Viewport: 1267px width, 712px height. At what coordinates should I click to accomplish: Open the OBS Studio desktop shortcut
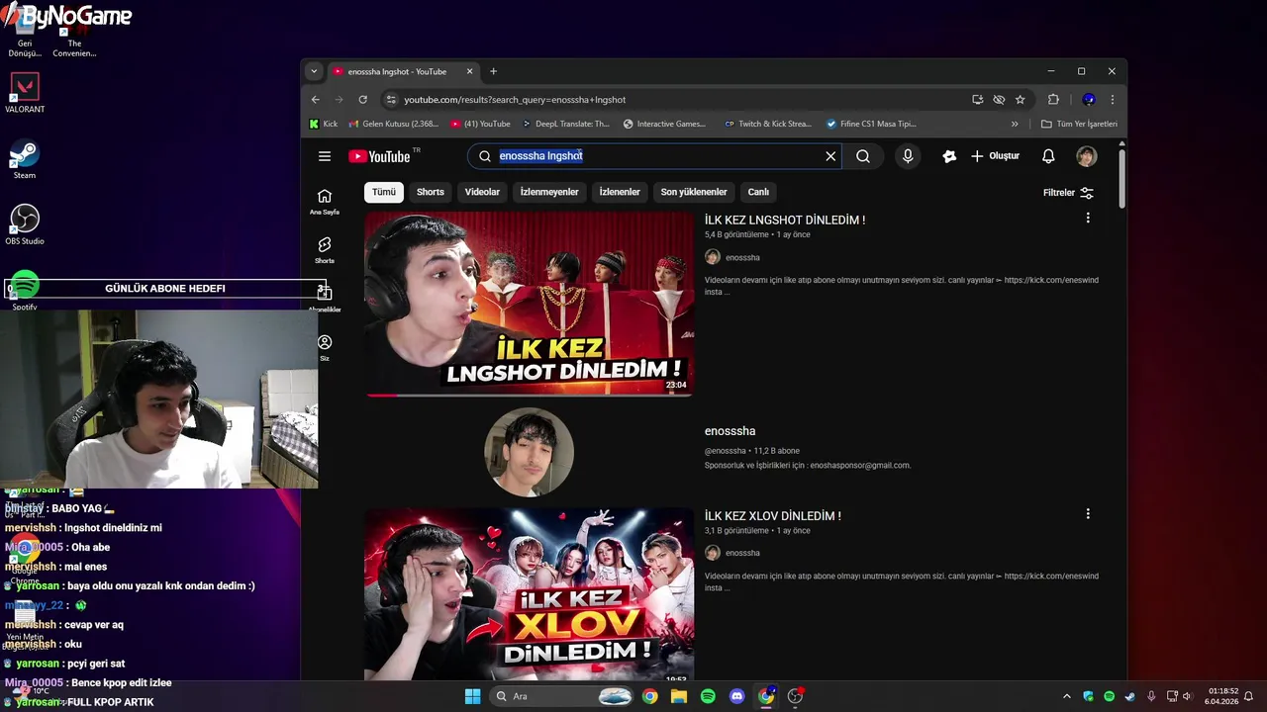pos(25,224)
